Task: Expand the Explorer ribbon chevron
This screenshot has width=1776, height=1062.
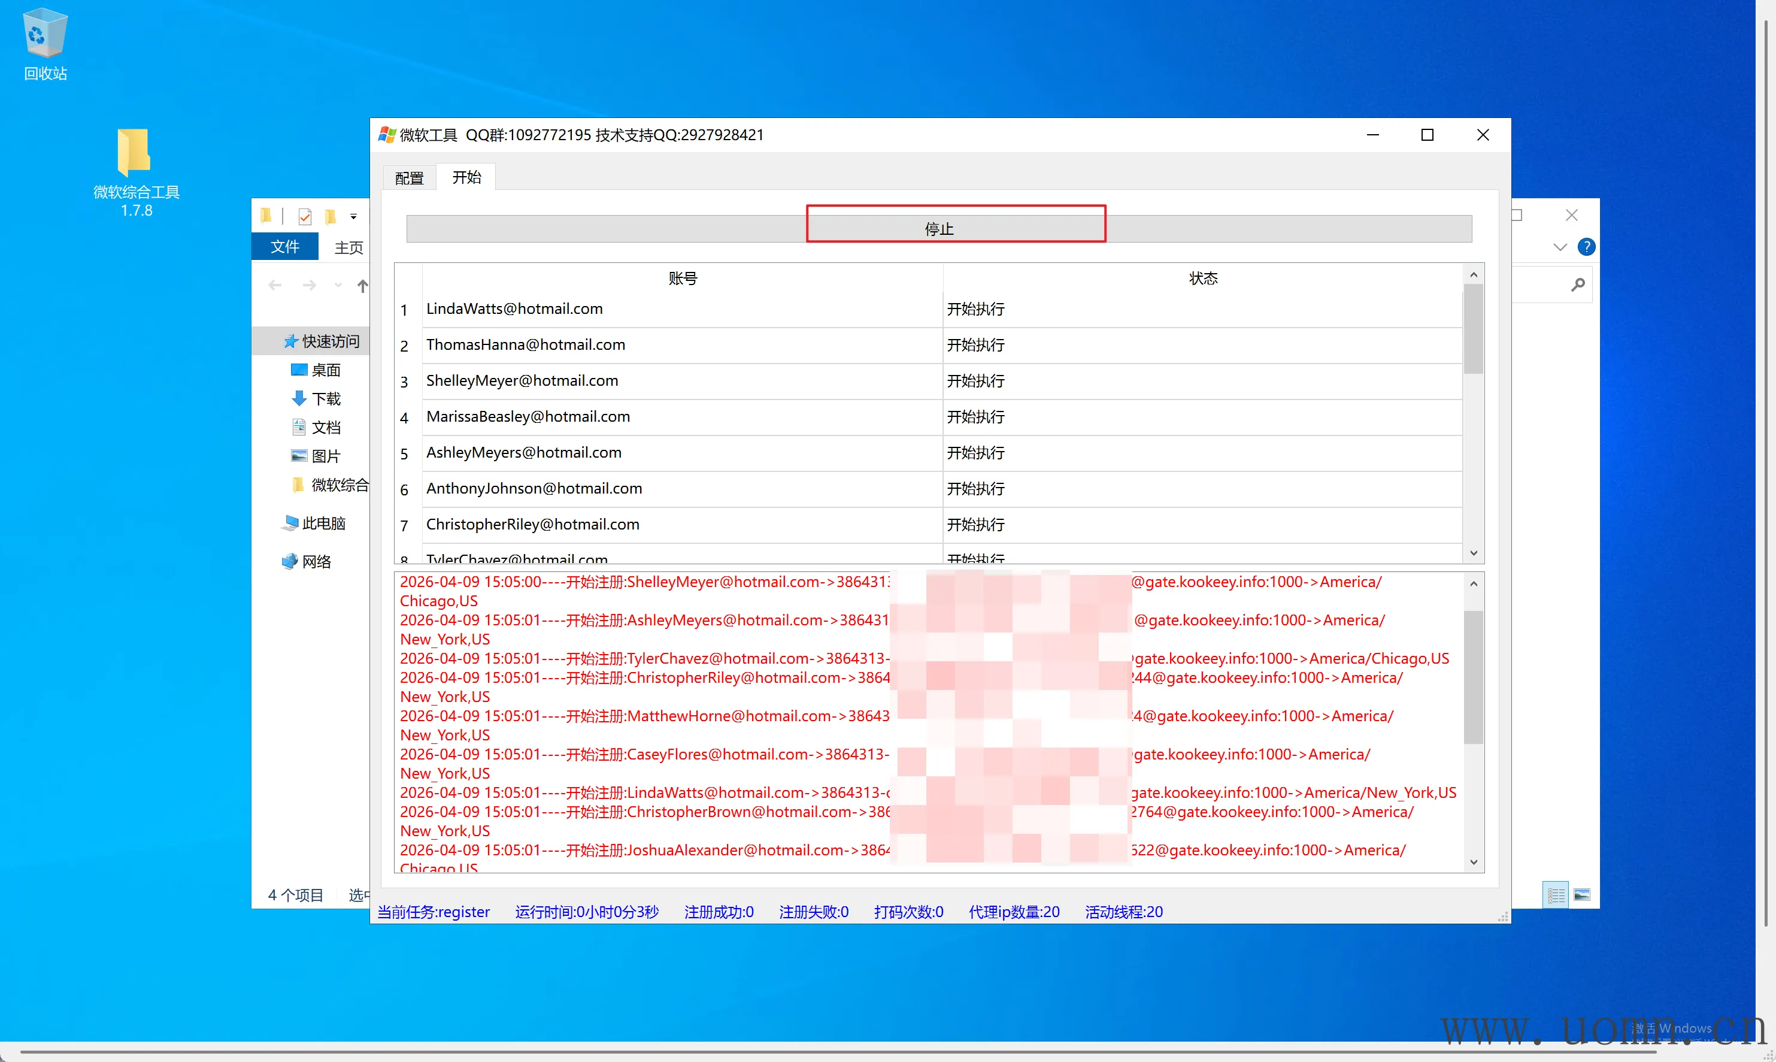Action: click(1560, 247)
